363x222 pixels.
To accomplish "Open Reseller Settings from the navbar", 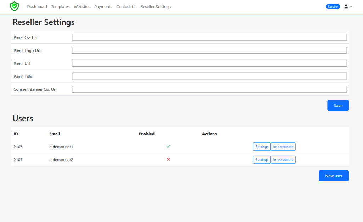I will (x=156, y=7).
